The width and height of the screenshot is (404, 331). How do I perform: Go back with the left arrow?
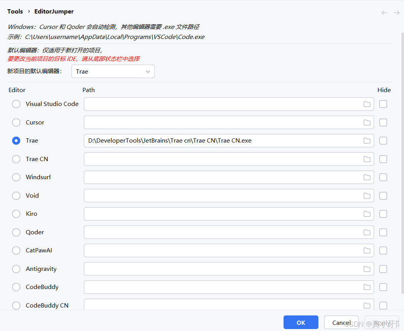point(384,13)
